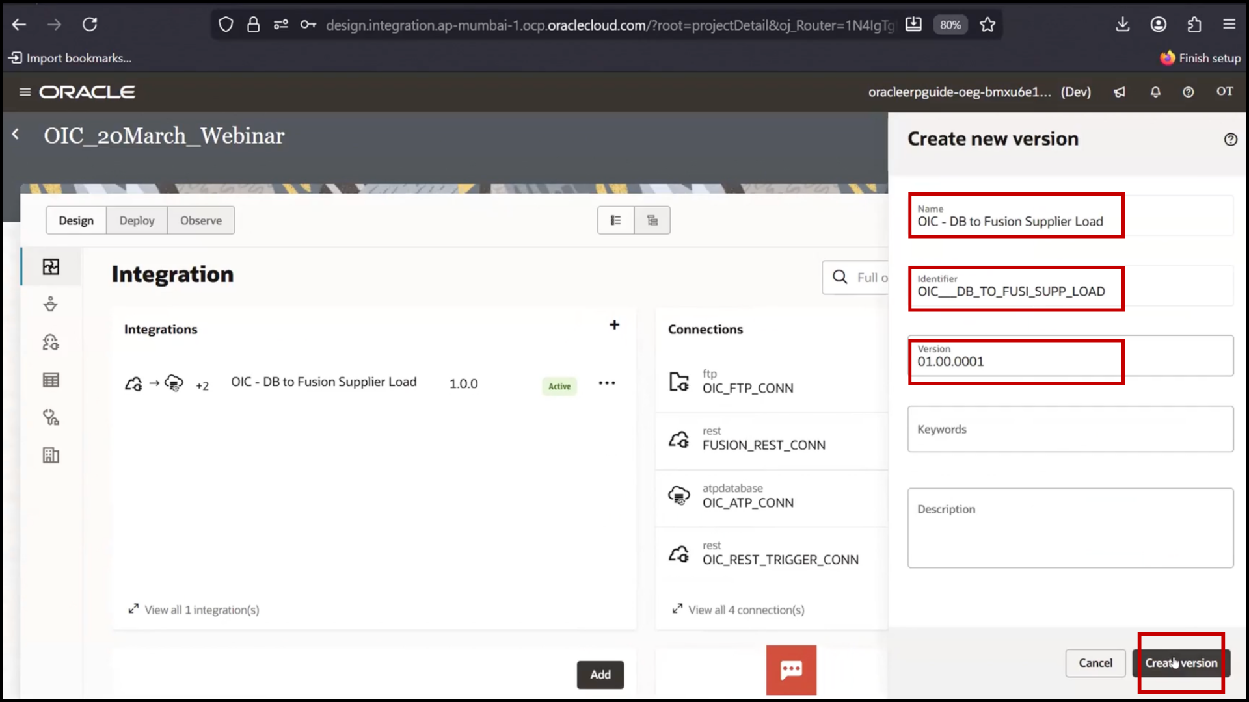This screenshot has width=1249, height=702.
Task: Open the red chat assistant icon
Action: (x=791, y=670)
